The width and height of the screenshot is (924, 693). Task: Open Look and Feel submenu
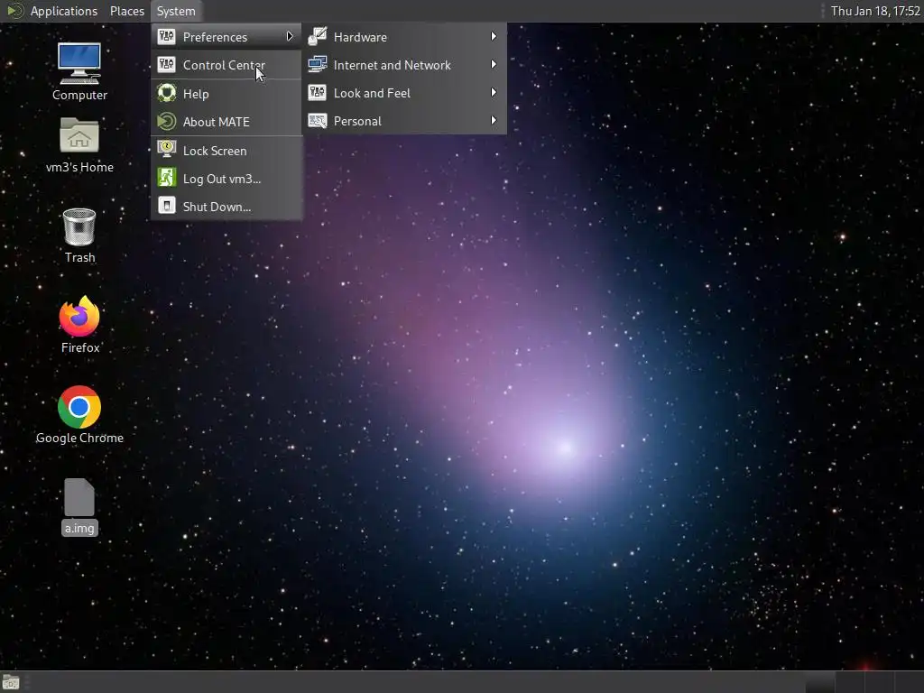tap(404, 93)
